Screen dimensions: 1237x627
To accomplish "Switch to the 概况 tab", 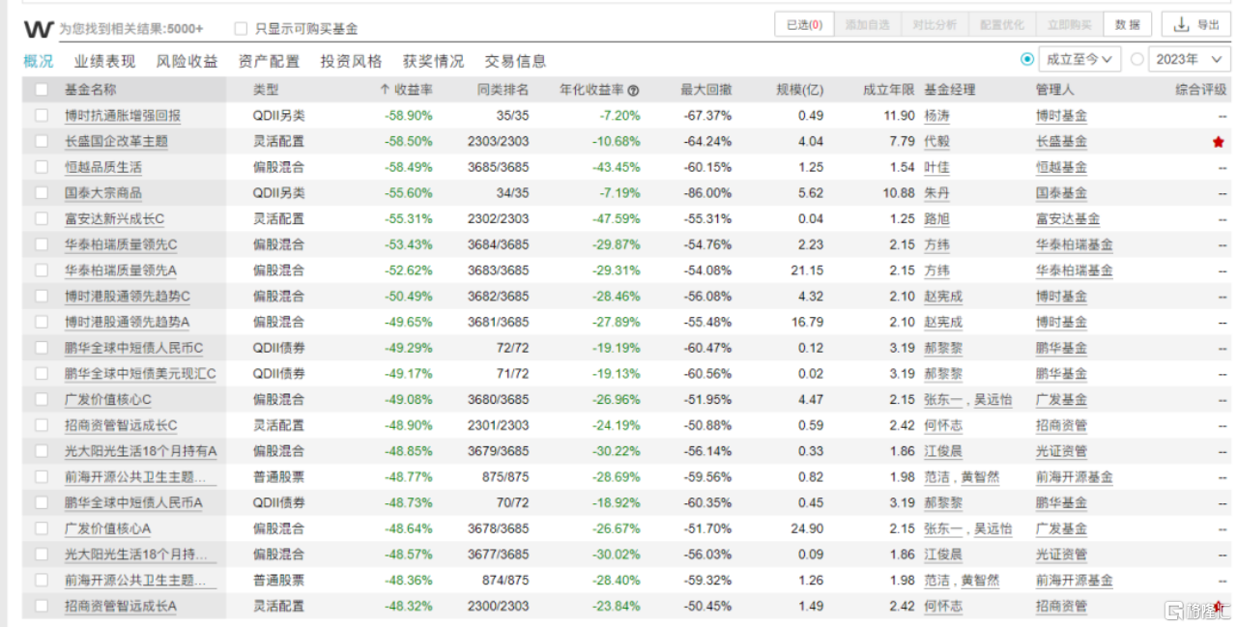I will click(39, 61).
